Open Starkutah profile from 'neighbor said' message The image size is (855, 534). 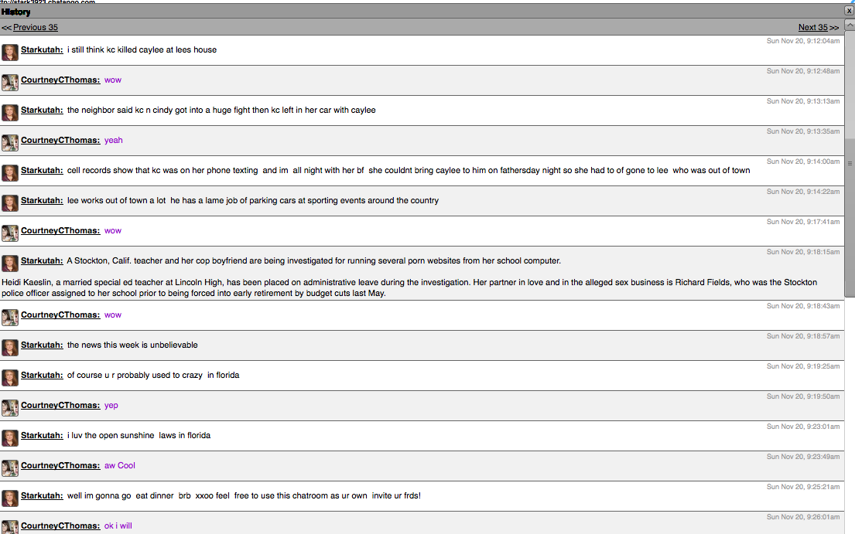click(42, 110)
